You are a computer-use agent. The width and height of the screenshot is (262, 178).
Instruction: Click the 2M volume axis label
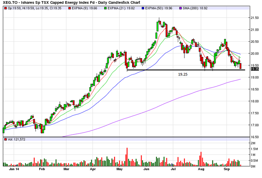click(253, 143)
